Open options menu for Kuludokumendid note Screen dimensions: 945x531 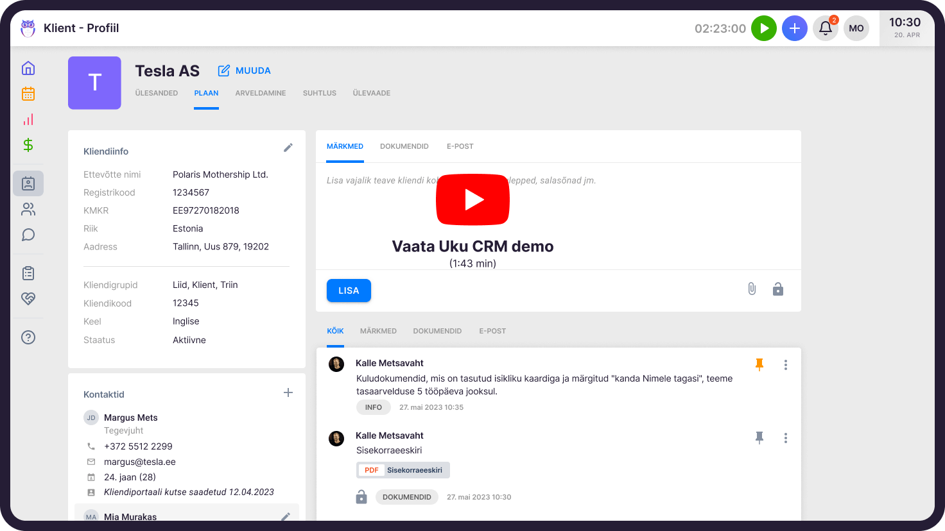pos(786,365)
